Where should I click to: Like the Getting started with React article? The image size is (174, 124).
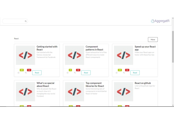(19, 73)
